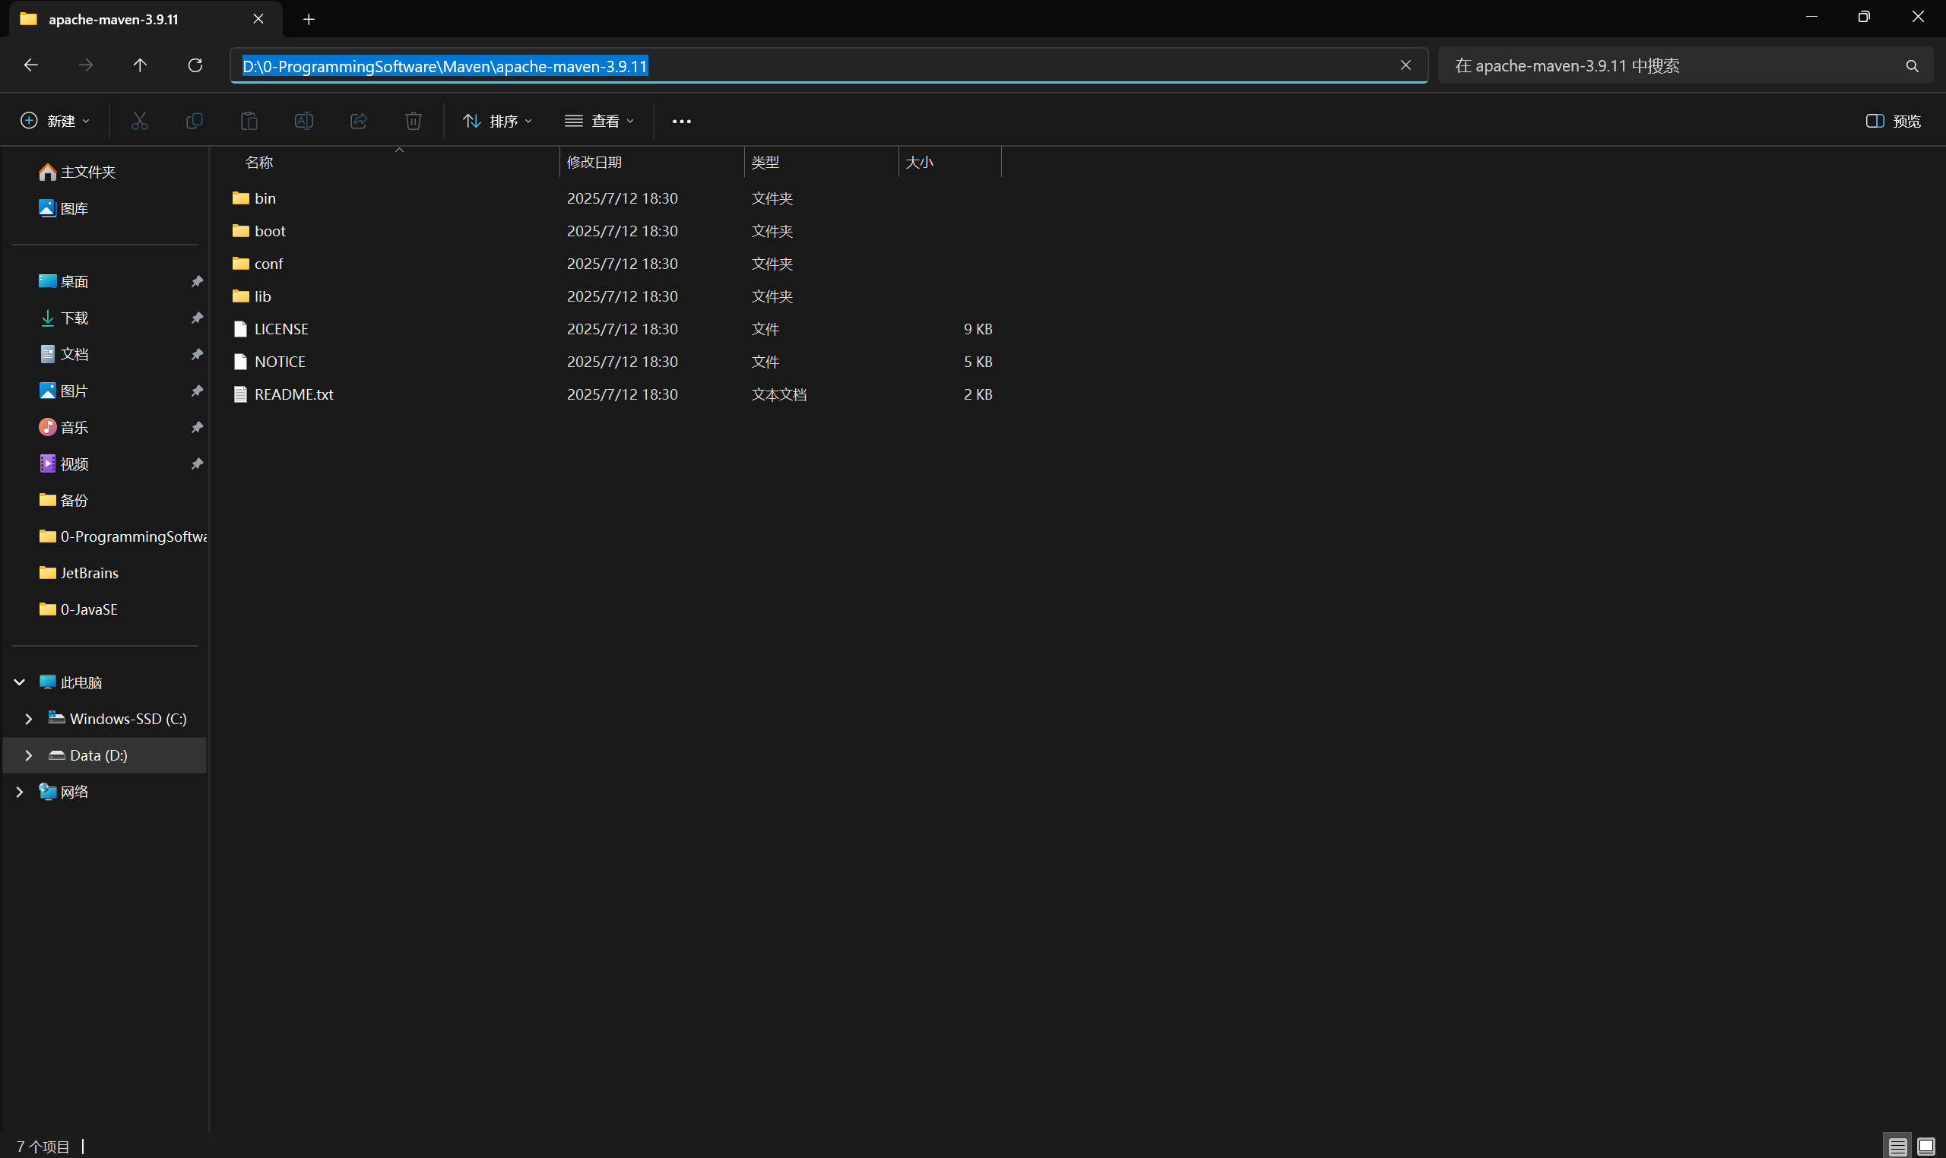Clear the address bar with X button
Screen dimensions: 1946x1158
(x=1405, y=65)
